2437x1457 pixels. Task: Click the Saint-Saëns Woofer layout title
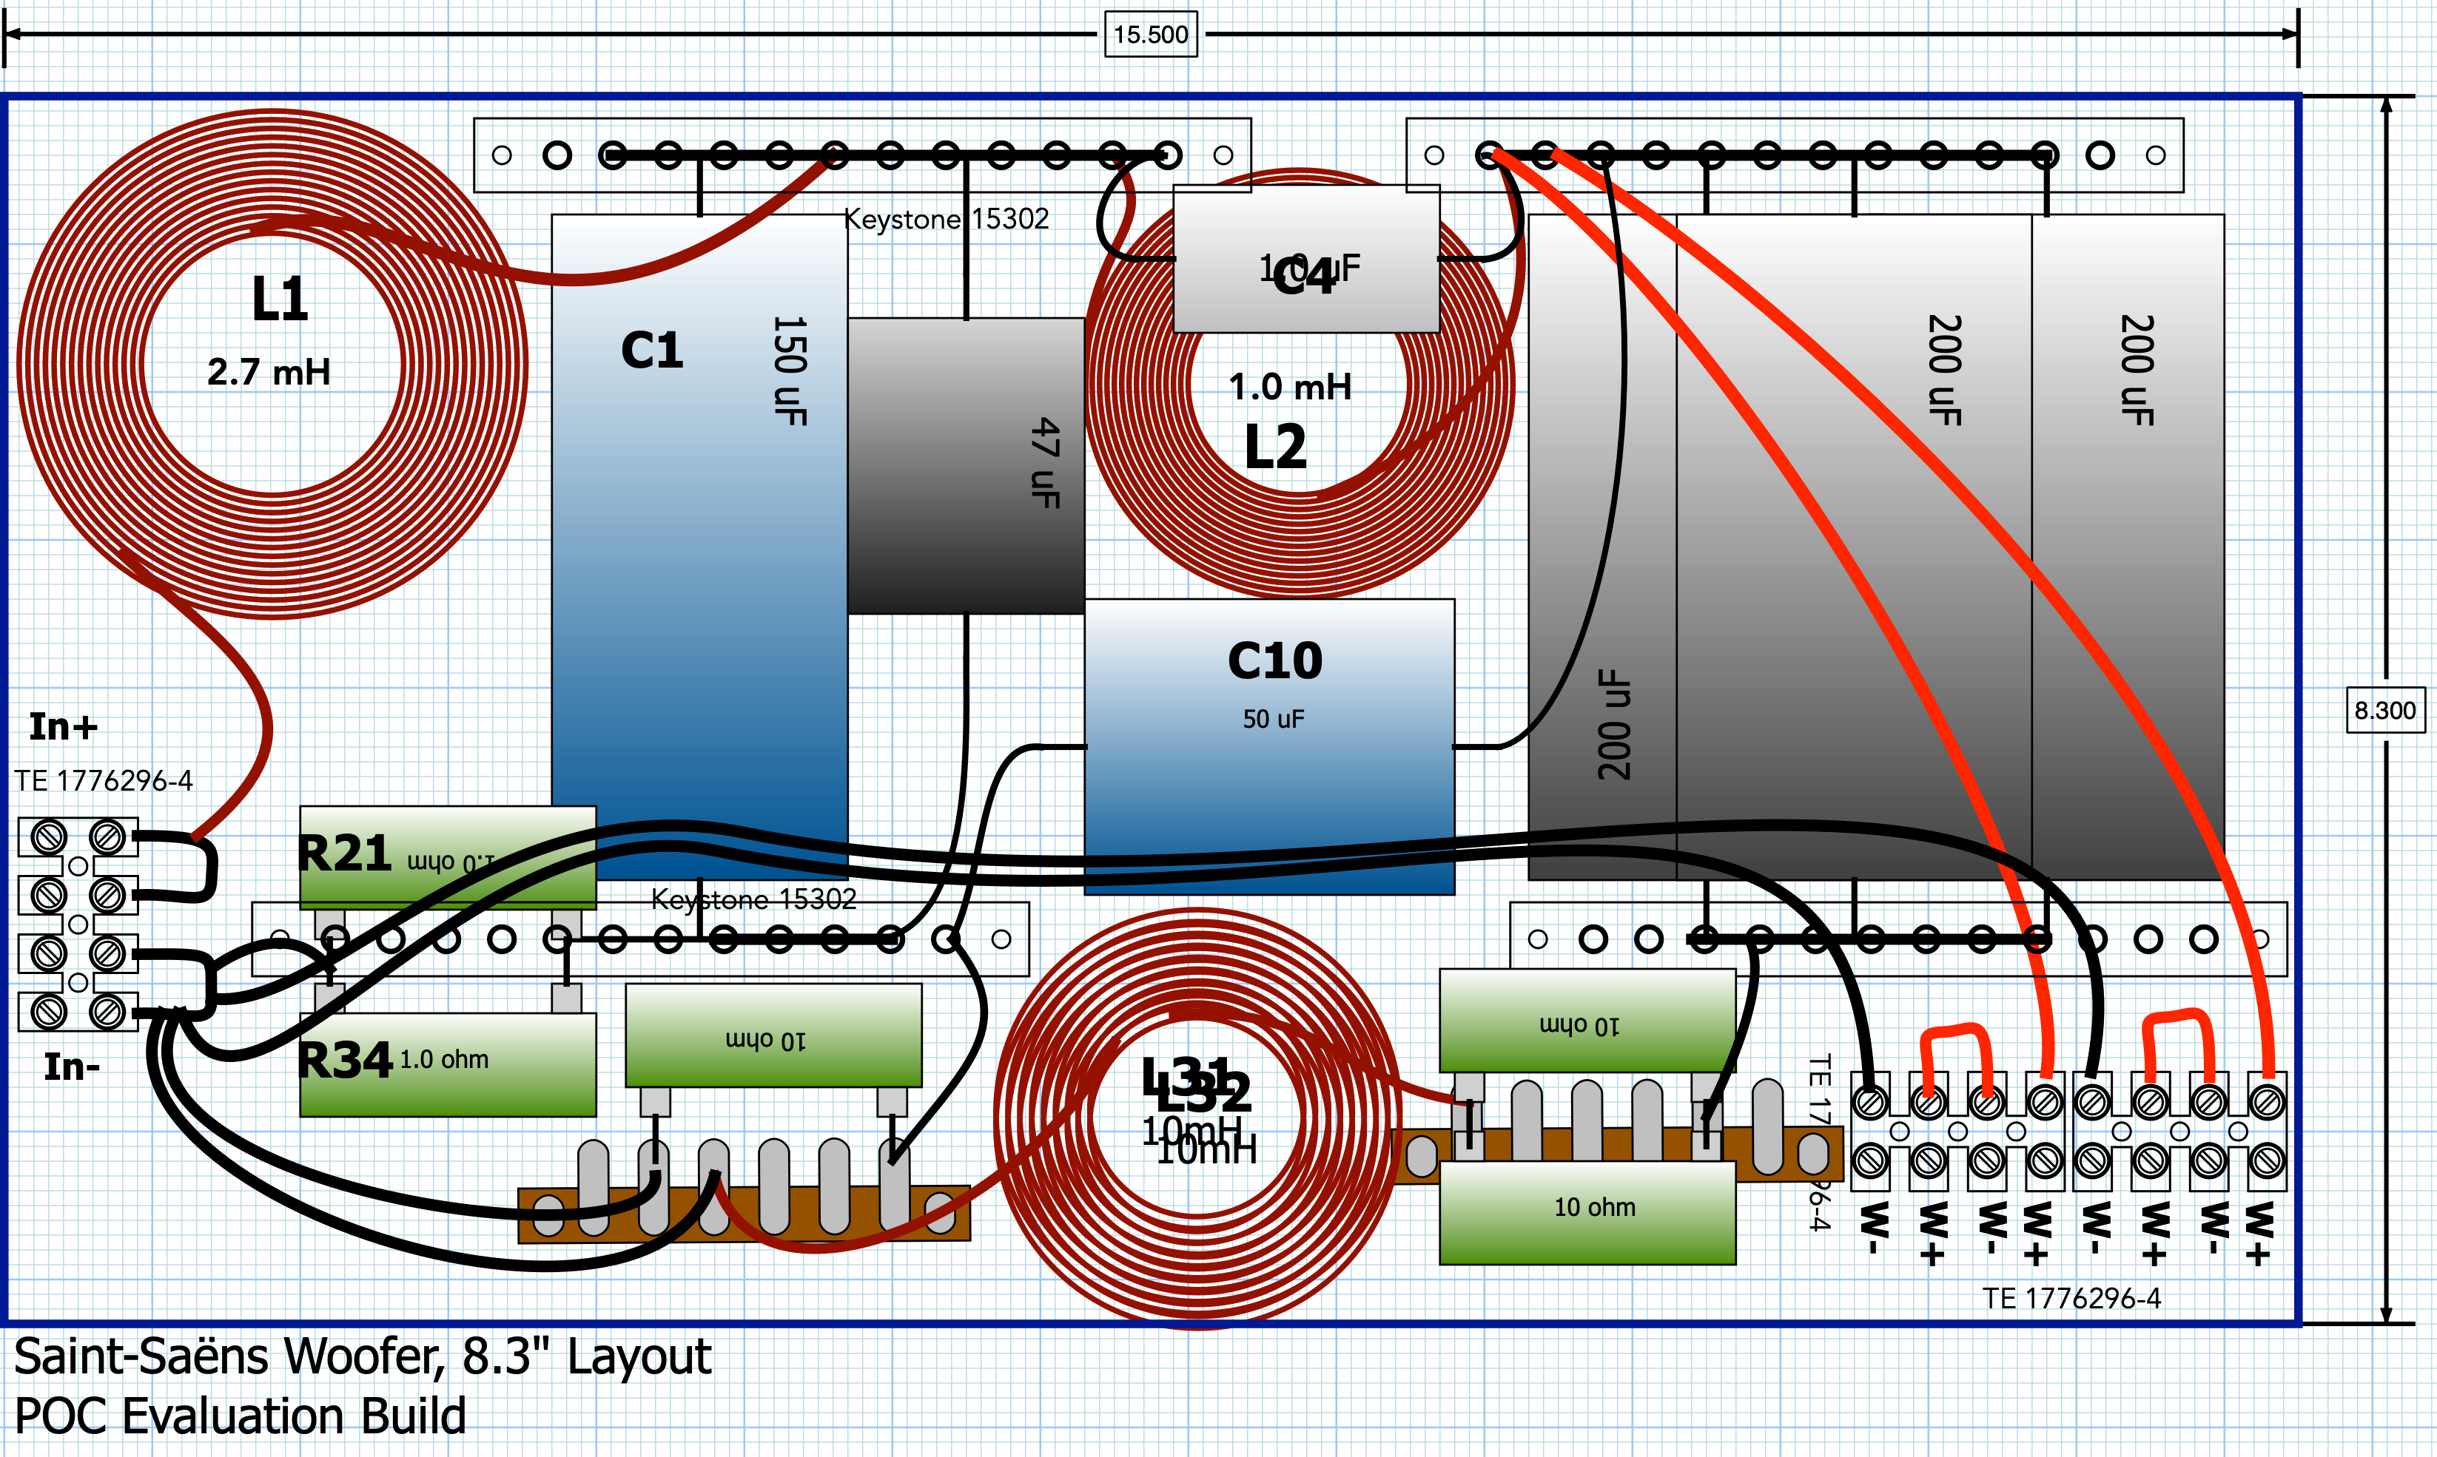[x=363, y=1356]
